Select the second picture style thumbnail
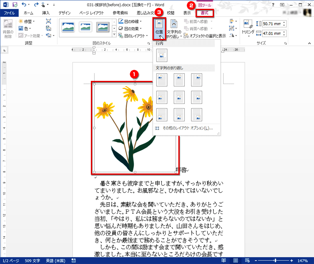314x264 pixels. tap(85, 27)
